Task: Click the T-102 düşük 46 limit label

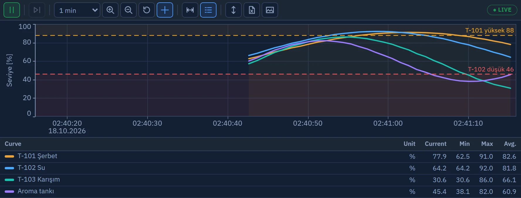Action: click(x=491, y=69)
